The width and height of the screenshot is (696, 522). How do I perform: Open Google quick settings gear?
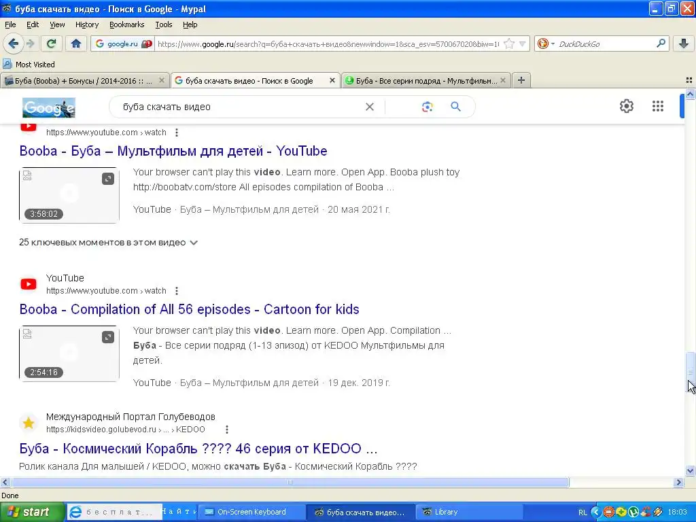pos(626,106)
